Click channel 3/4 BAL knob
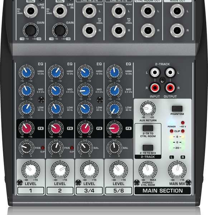The width and height of the screenshot is (208, 215). pyautogui.click(x=85, y=148)
